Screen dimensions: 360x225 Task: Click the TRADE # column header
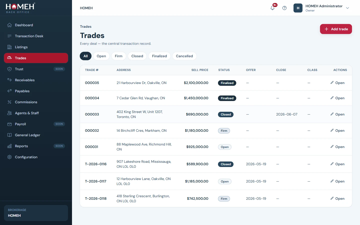[x=91, y=70]
